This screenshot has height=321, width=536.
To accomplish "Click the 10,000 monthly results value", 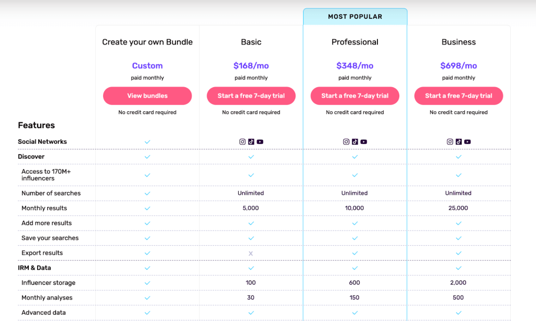I will (354, 208).
